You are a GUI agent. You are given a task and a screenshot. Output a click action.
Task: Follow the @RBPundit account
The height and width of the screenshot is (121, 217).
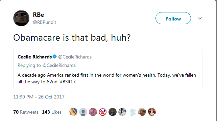pyautogui.click(x=173, y=18)
